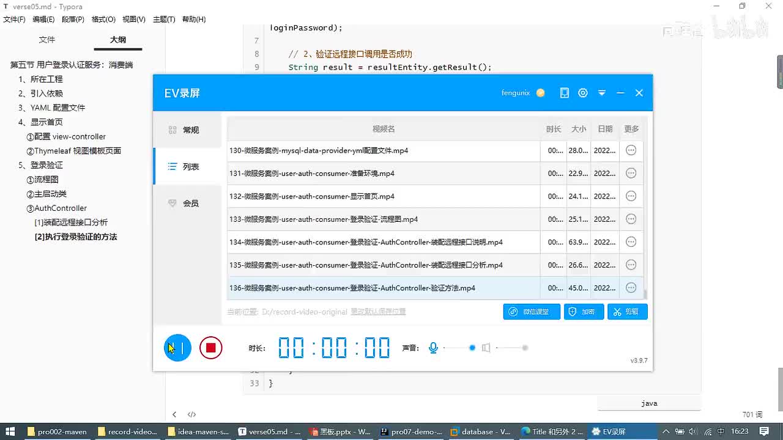This screenshot has width=783, height=440.
Task: Collapse Typora sidebar with the left chevron
Action: click(x=174, y=414)
